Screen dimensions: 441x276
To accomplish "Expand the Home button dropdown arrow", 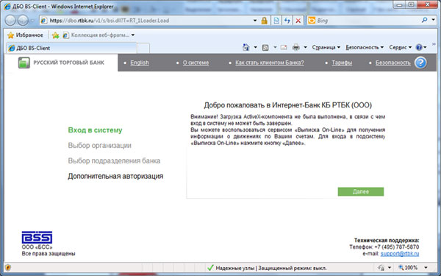I will pos(255,47).
